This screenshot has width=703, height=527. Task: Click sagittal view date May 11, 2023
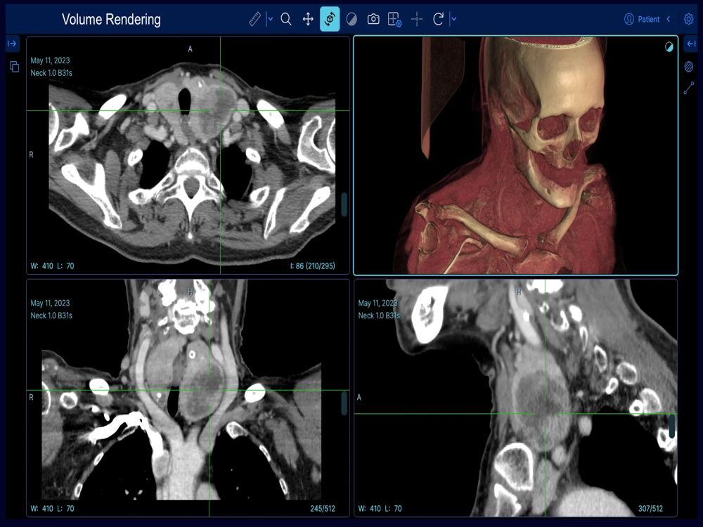click(x=378, y=304)
